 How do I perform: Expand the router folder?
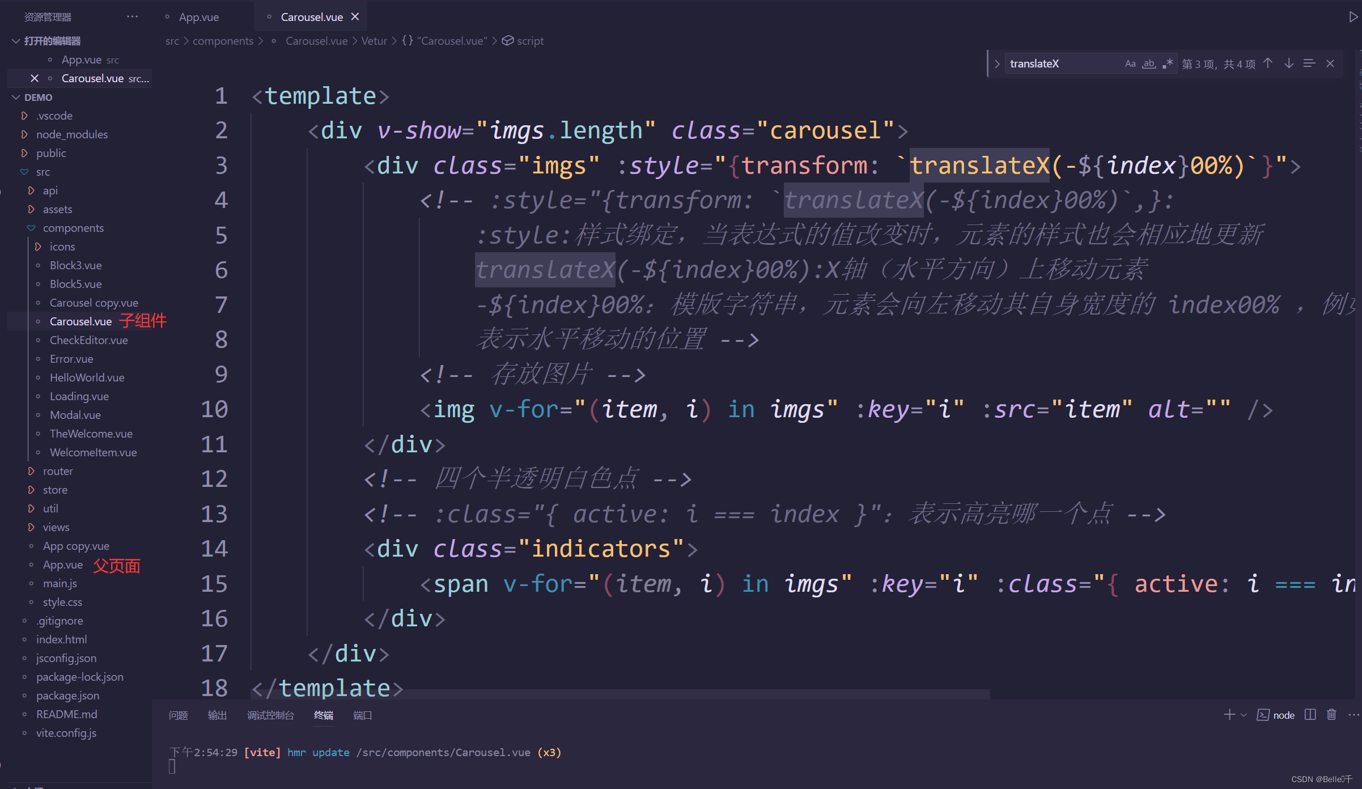pyautogui.click(x=57, y=471)
